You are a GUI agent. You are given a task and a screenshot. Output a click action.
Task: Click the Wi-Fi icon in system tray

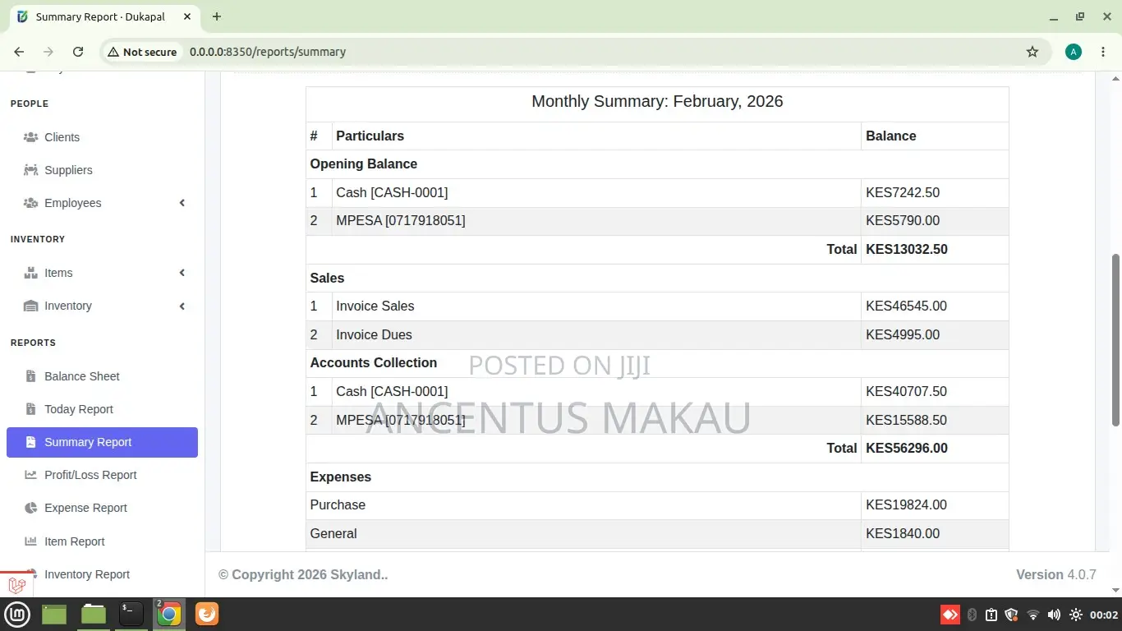pyautogui.click(x=1033, y=615)
